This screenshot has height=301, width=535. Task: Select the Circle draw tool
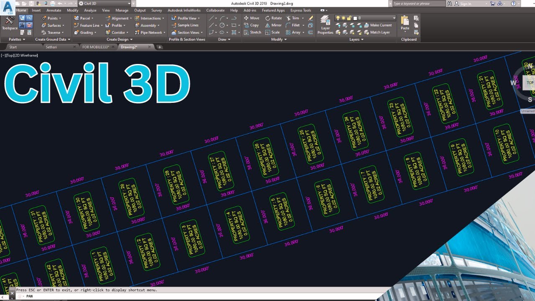click(222, 26)
